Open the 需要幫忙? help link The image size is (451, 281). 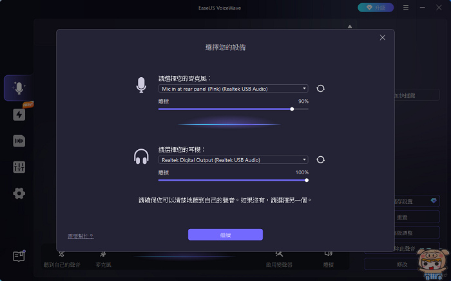[81, 236]
